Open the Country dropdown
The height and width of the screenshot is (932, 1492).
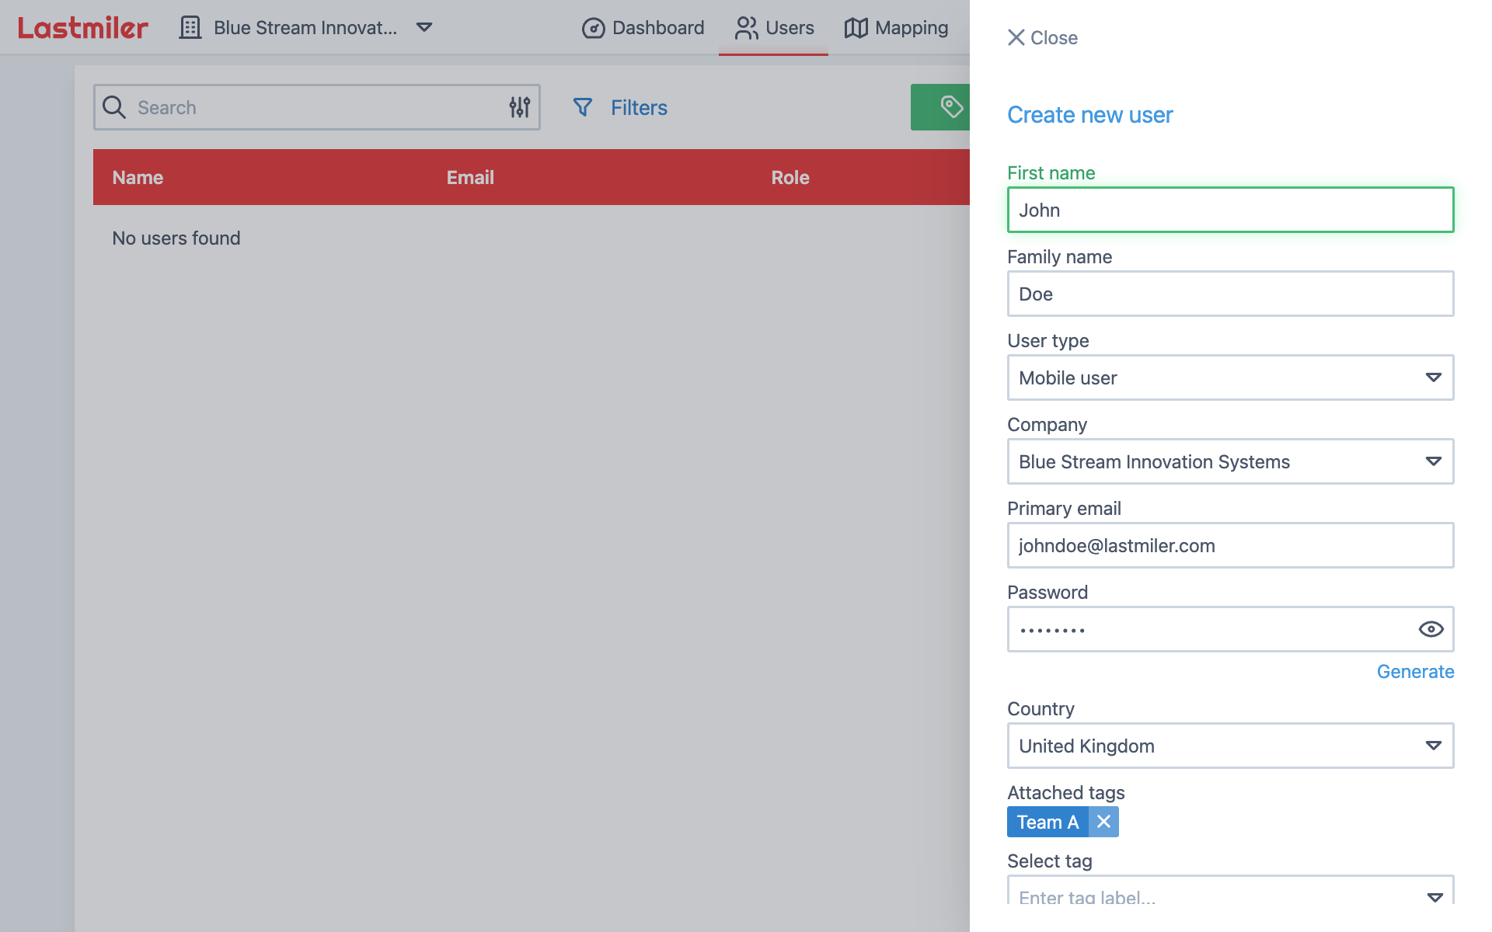(1230, 746)
